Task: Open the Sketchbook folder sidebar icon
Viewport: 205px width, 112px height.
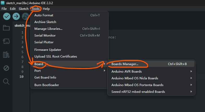Action: tap(6, 28)
